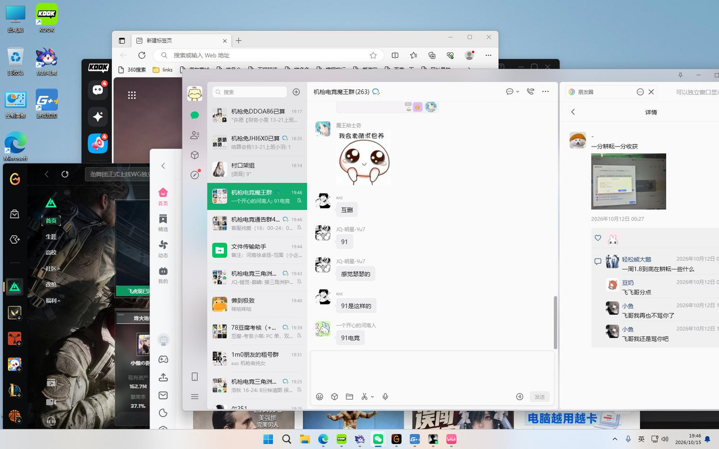Open 360搜索 bookmark in Edge
This screenshot has height=449, width=719.
click(132, 70)
